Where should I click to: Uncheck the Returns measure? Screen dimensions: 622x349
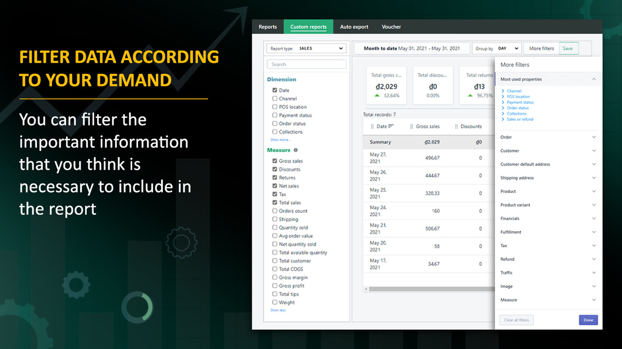click(275, 177)
